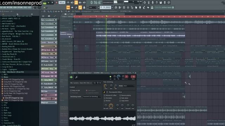
Task: Click the undo history circular arrow icon
Action: point(144,2)
